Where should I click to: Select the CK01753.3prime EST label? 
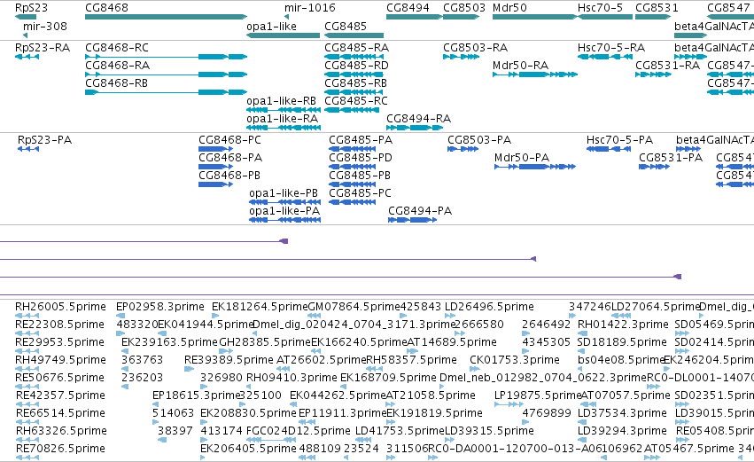tap(515, 360)
